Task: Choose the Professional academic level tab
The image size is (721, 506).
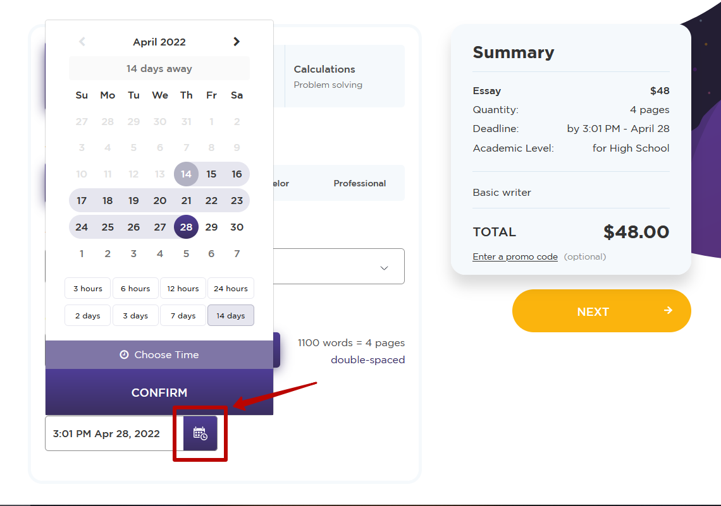Action: coord(360,183)
